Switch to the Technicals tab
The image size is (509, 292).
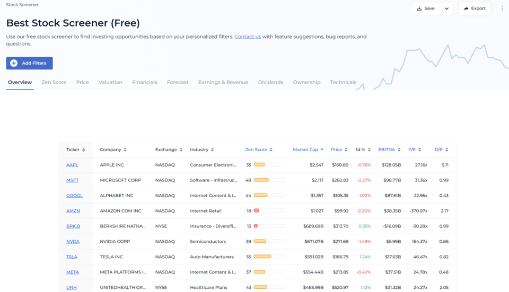click(343, 82)
